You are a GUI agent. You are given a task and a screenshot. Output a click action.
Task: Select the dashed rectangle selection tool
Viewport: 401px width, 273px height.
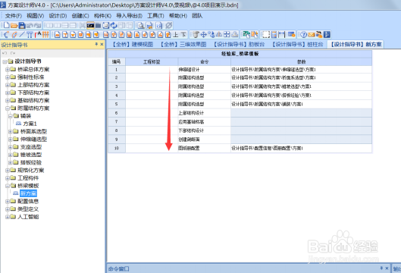tap(266, 34)
